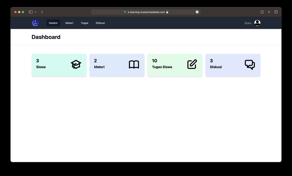
Task: Open the sidebar dropdown chevron
Action: click(36, 12)
